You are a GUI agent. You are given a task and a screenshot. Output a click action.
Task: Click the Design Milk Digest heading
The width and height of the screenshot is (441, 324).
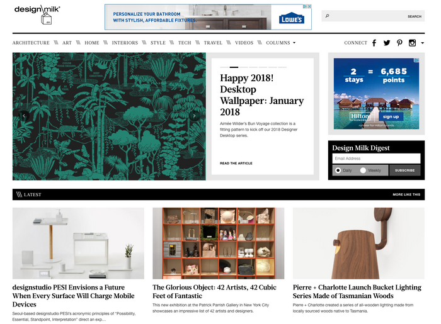tap(361, 148)
